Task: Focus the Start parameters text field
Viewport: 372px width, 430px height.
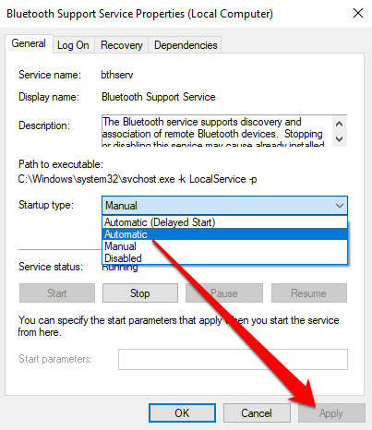Action: coord(233,359)
